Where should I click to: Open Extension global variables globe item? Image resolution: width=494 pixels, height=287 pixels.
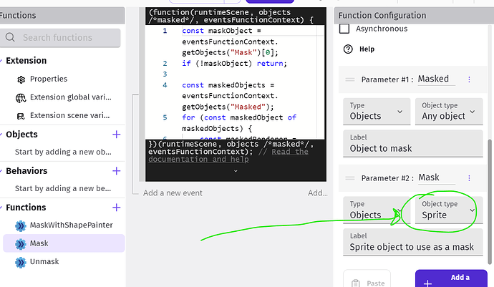coord(21,97)
